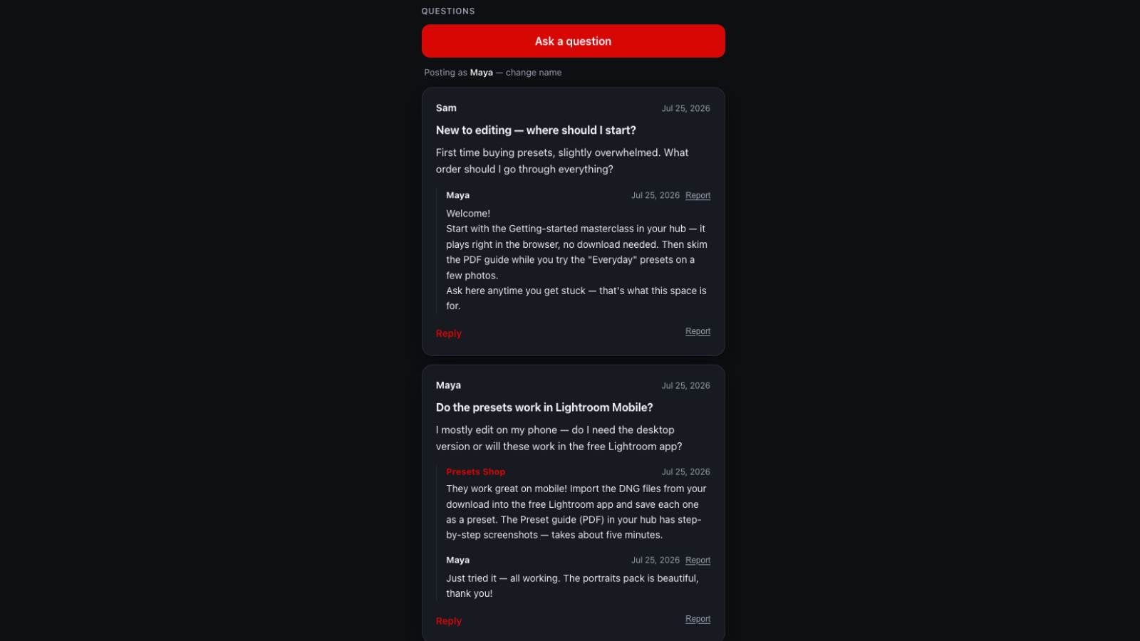This screenshot has width=1140, height=641.
Task: Click the red Presets Shop author name
Action: 475,472
